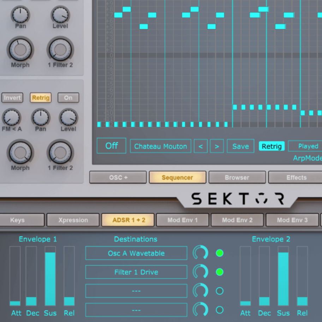
Task: Open the Filter 1 Drive destination selector
Action: tap(136, 272)
